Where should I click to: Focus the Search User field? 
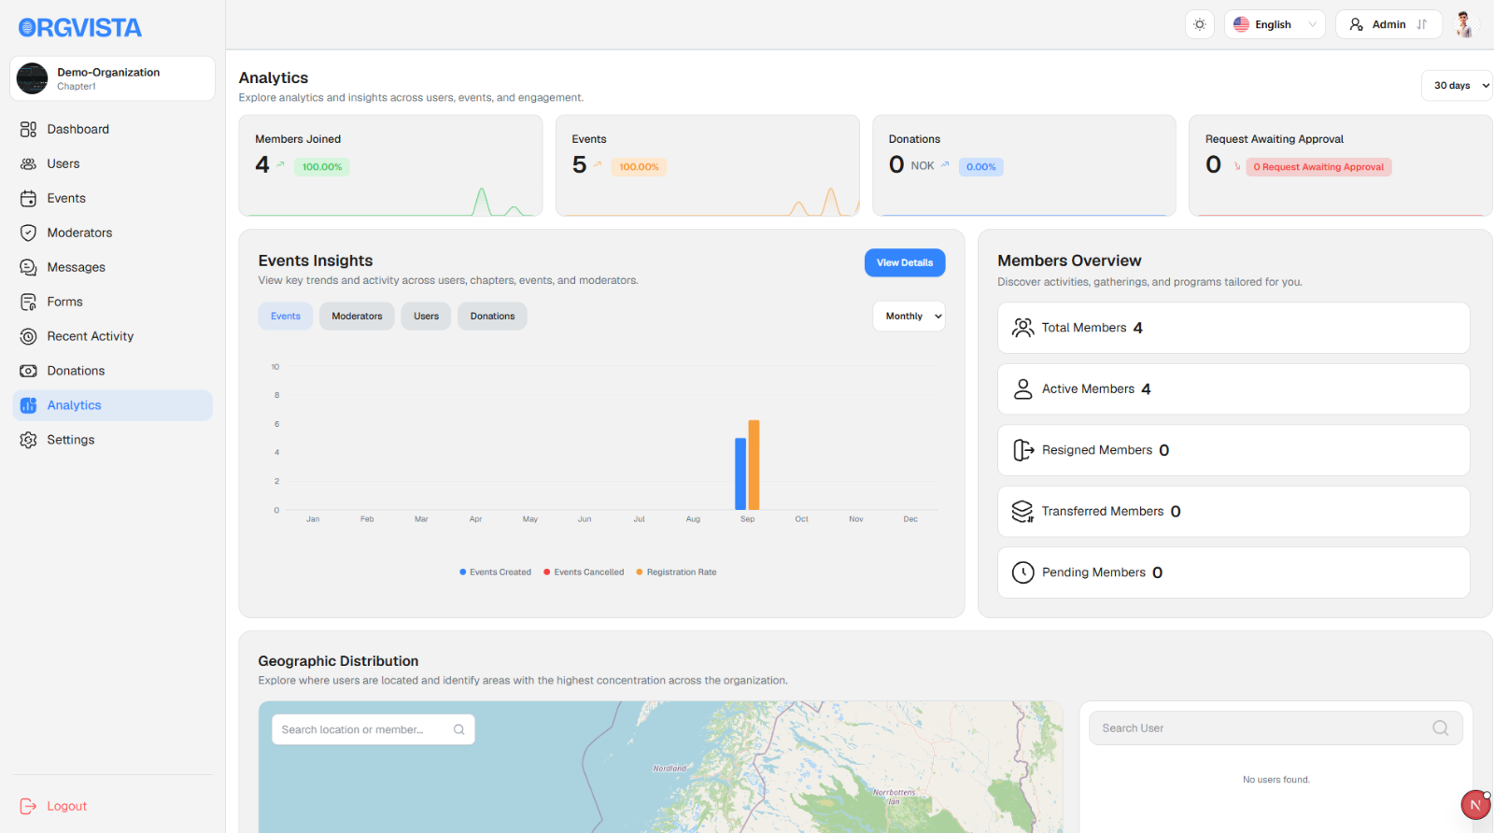[x=1276, y=728]
